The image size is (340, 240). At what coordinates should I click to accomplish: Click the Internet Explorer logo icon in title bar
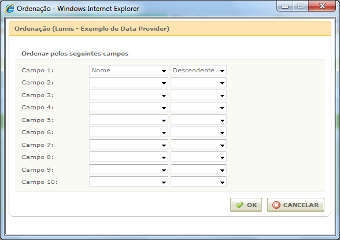[x=9, y=9]
